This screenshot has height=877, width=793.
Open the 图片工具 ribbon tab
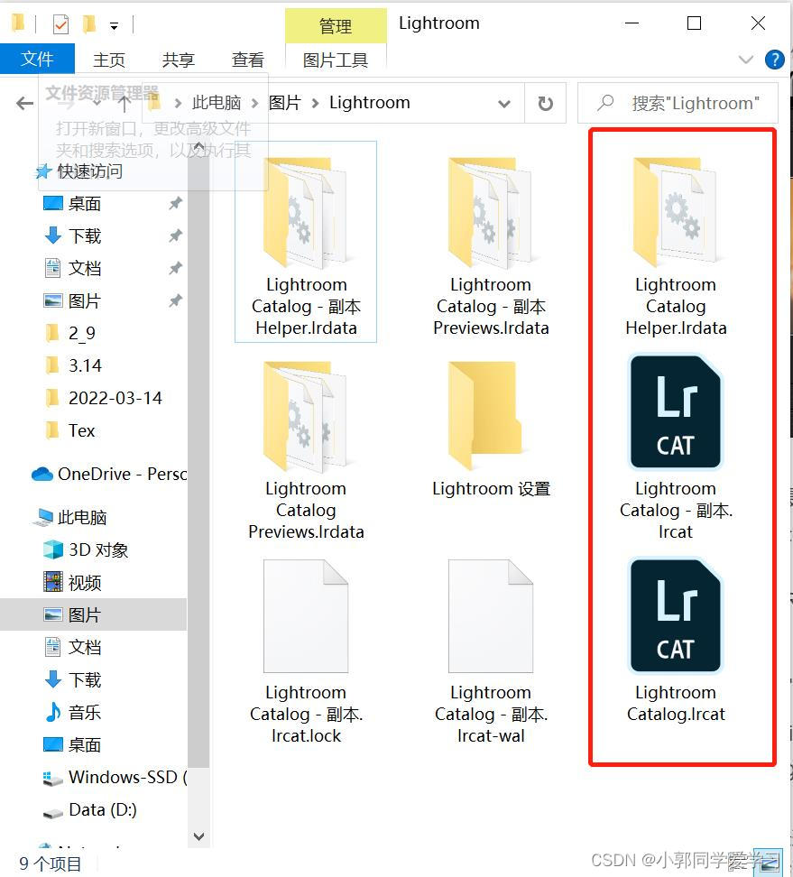336,60
